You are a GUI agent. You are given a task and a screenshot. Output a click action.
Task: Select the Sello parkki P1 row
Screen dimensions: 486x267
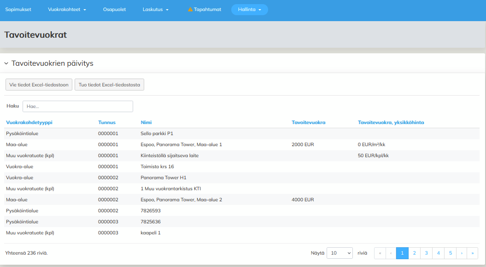click(x=157, y=134)
